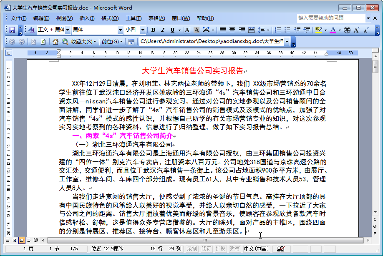This screenshot has height=256, width=383.
Task: Click 前往(G) go button
Action: coord(112,42)
